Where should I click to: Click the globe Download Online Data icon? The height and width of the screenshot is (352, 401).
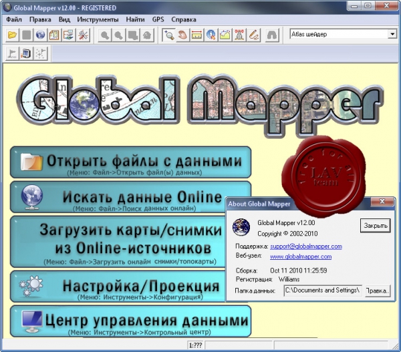[40, 35]
